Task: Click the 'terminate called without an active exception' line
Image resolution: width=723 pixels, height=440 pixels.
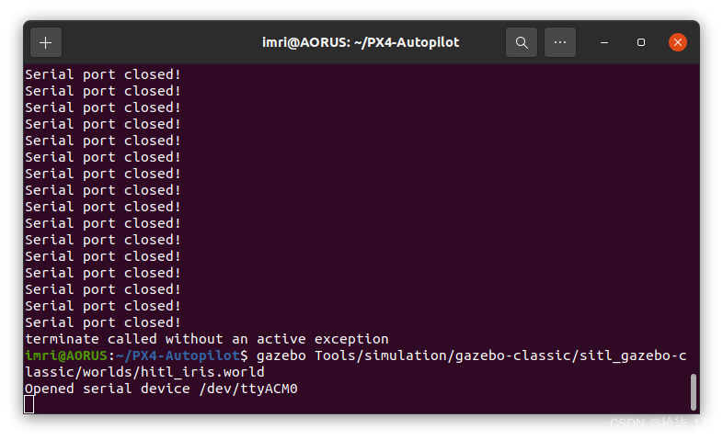Action: point(206,339)
